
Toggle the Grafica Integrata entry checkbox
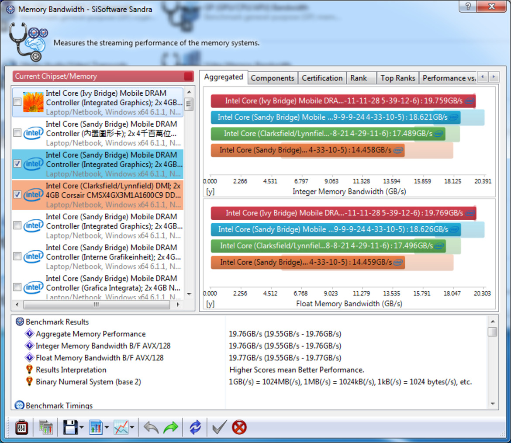[17, 287]
